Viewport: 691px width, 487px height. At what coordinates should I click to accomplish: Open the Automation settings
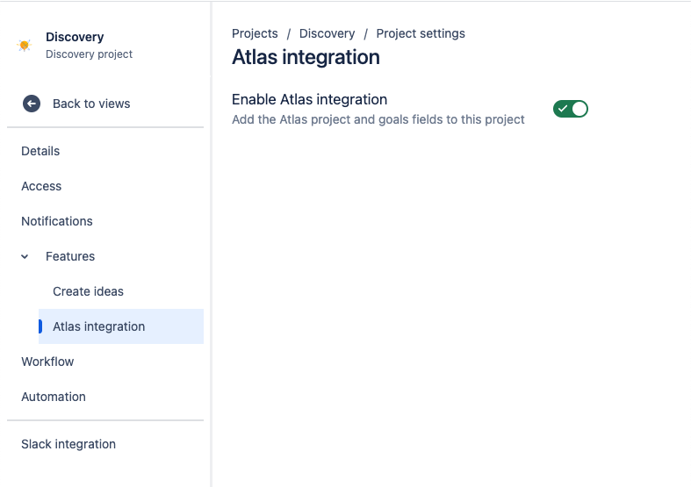coord(54,397)
